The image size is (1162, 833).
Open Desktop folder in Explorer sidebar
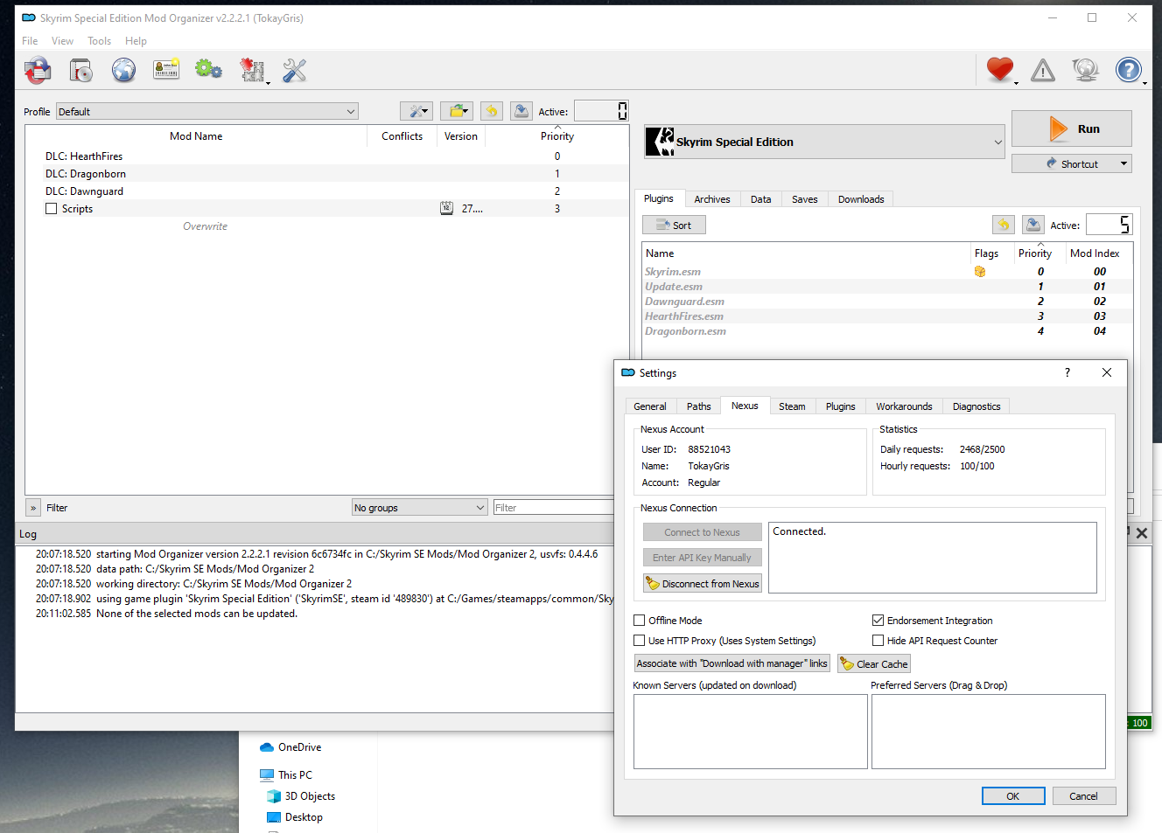click(x=295, y=817)
